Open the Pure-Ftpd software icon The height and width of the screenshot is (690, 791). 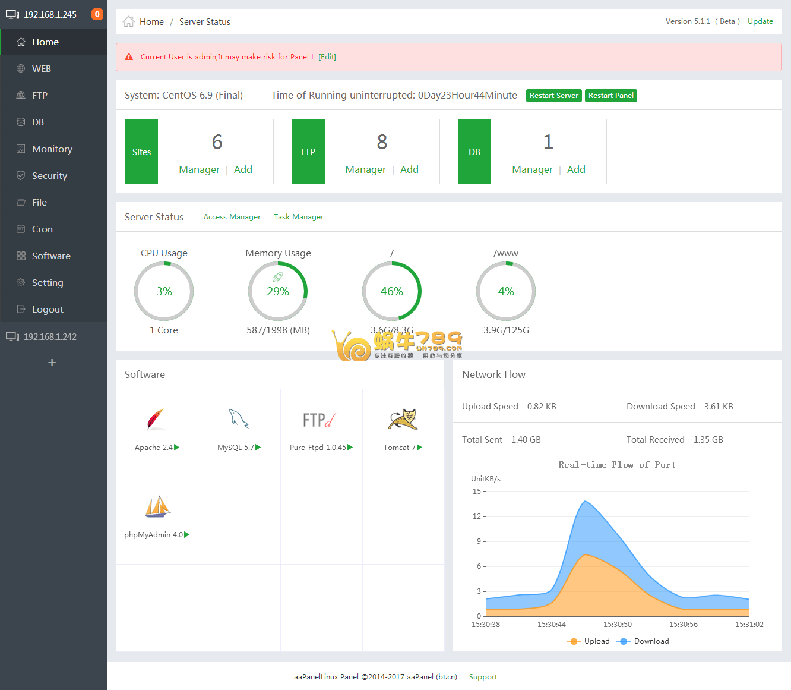pyautogui.click(x=320, y=420)
